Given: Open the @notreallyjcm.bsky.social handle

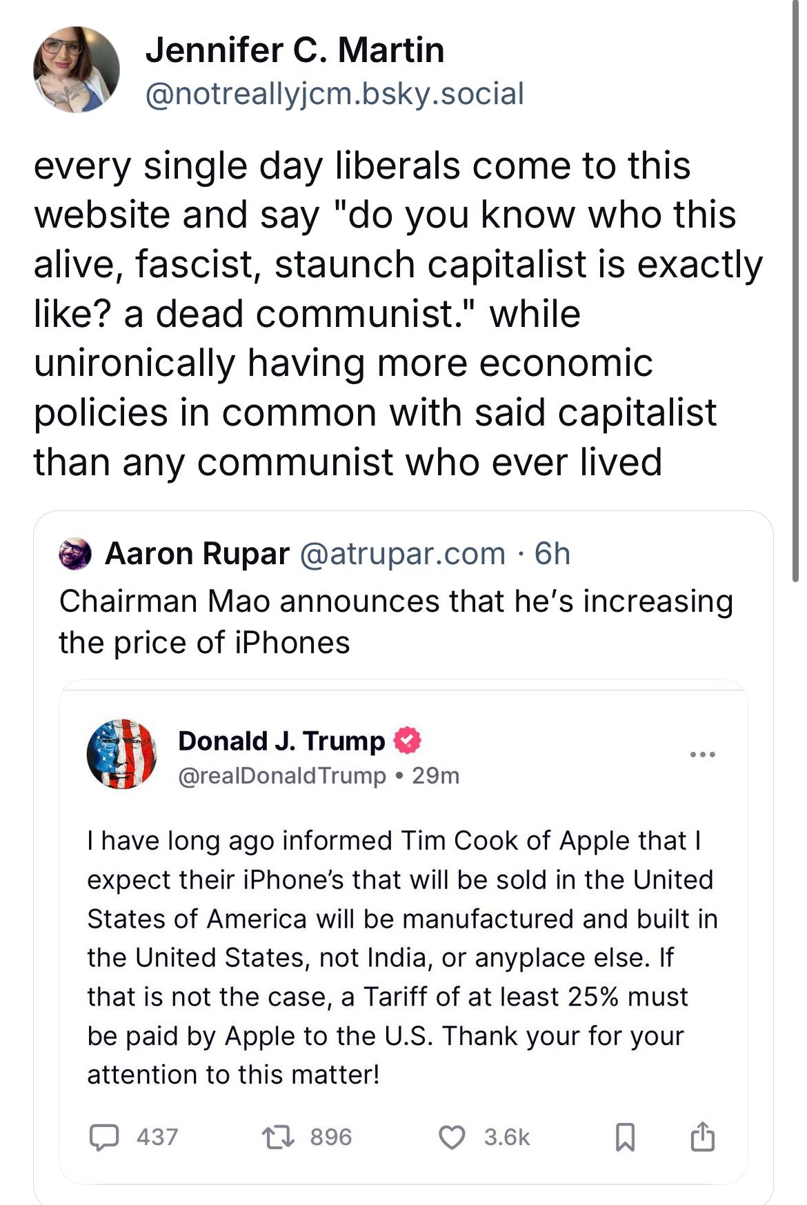Looking at the screenshot, I should [335, 94].
